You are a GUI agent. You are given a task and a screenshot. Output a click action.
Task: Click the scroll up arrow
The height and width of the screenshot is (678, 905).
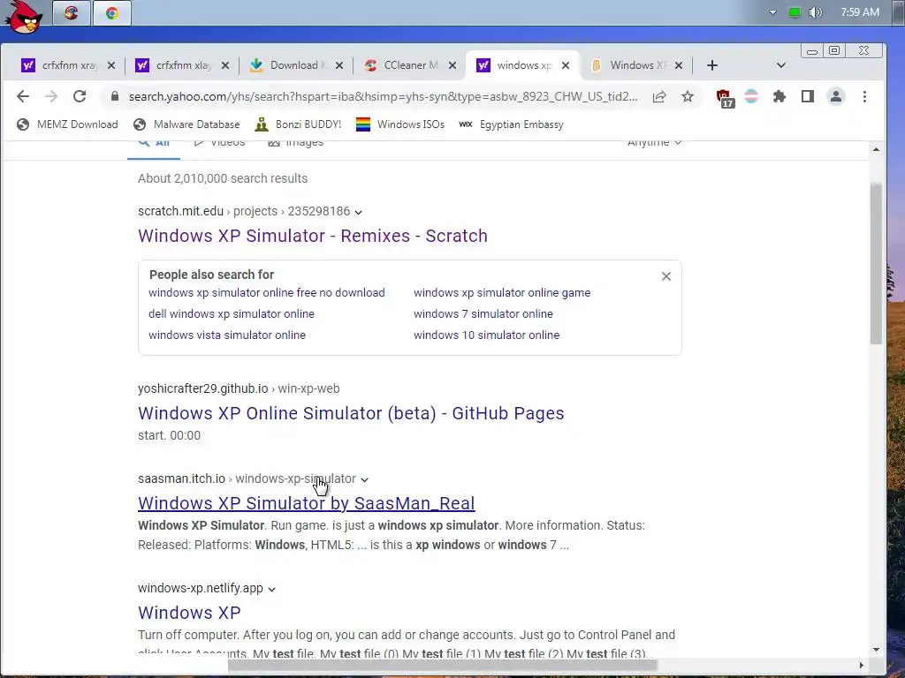pyautogui.click(x=876, y=150)
